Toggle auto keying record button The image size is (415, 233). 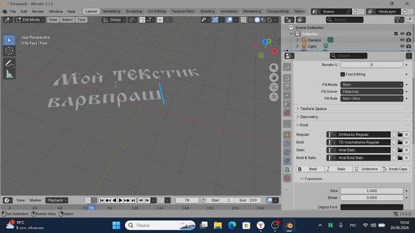88,201
